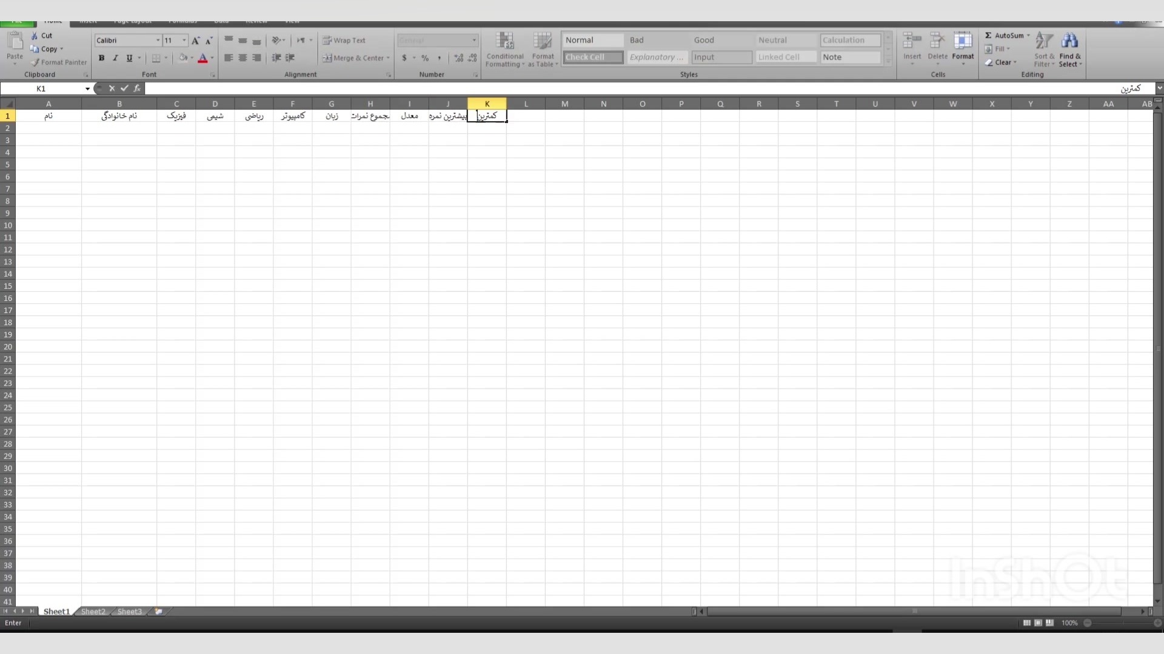Switch to Sheet3 tab
This screenshot has height=654, width=1164.
[x=129, y=612]
